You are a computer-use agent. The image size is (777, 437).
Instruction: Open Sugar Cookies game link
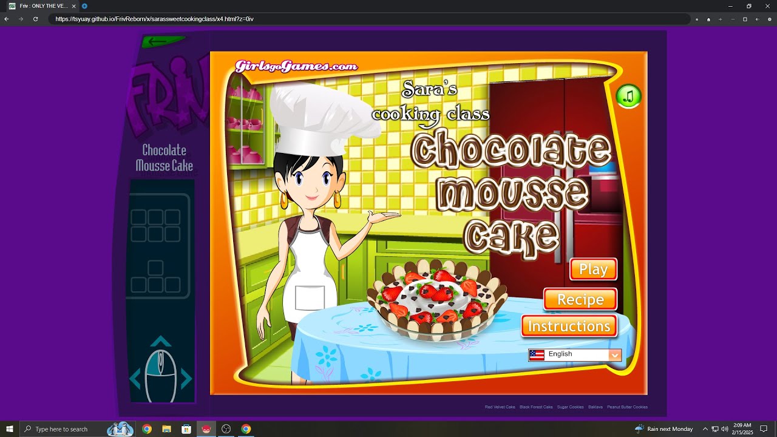point(571,407)
